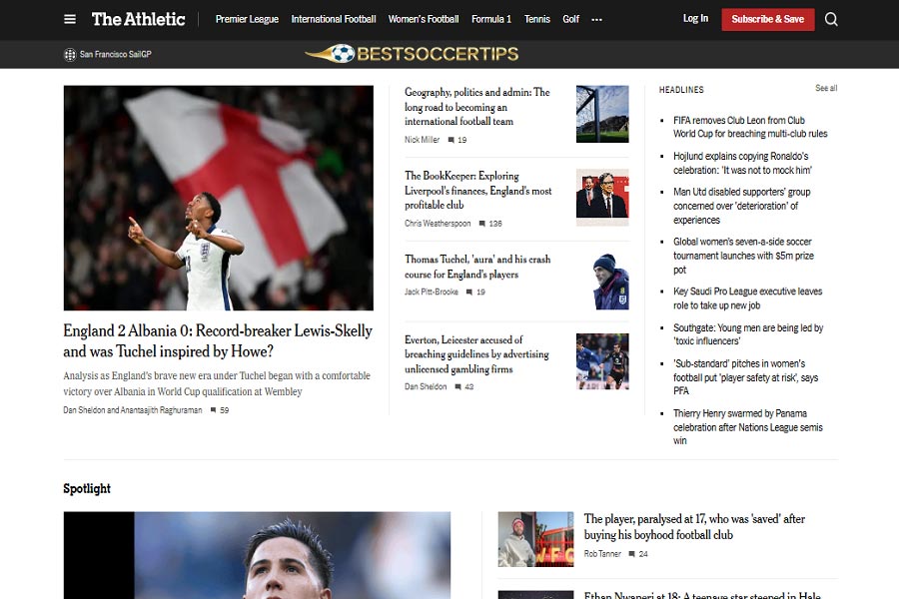Click Subscribe & Save button

click(768, 20)
